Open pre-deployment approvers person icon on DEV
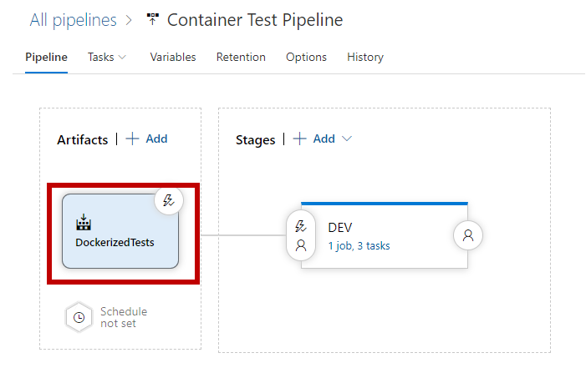The image size is (586, 368). click(x=301, y=245)
